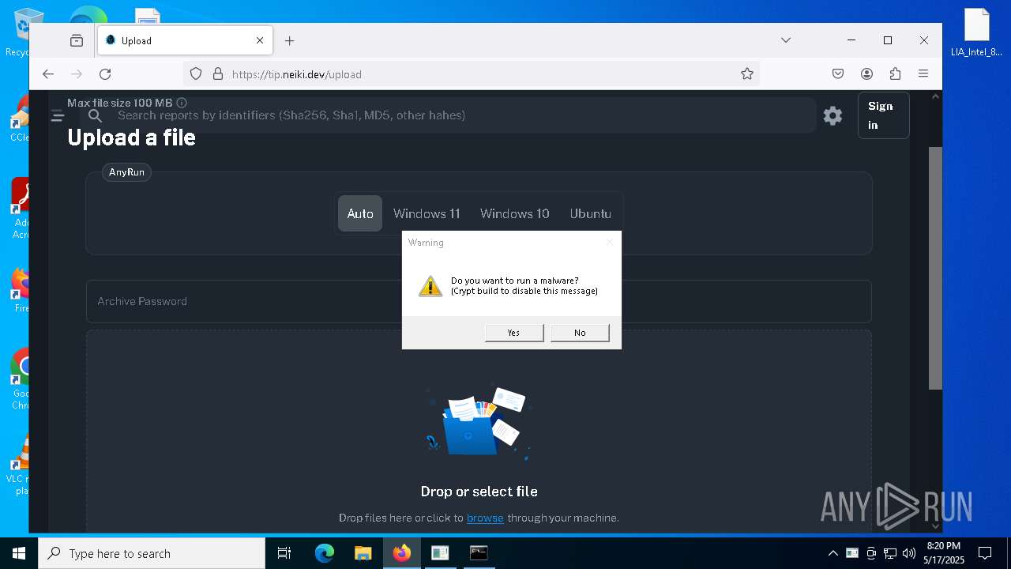Click the Firefox taskbar icon

click(402, 553)
